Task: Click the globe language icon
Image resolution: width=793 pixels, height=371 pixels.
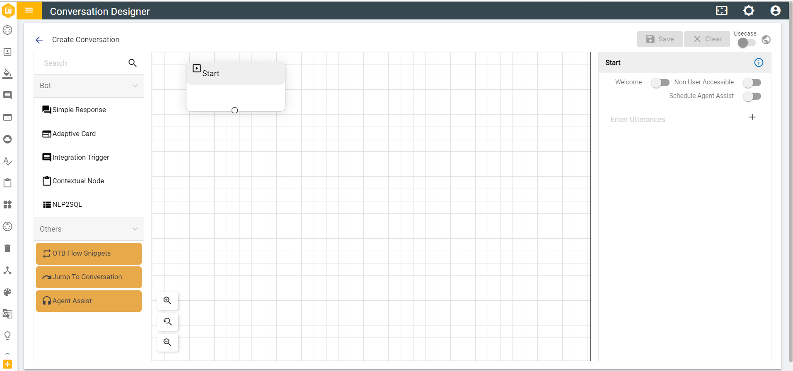Action: click(766, 40)
